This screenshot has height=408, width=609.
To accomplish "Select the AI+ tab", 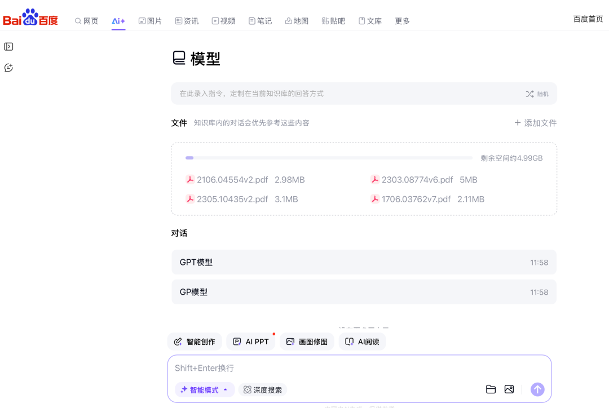I will (118, 21).
